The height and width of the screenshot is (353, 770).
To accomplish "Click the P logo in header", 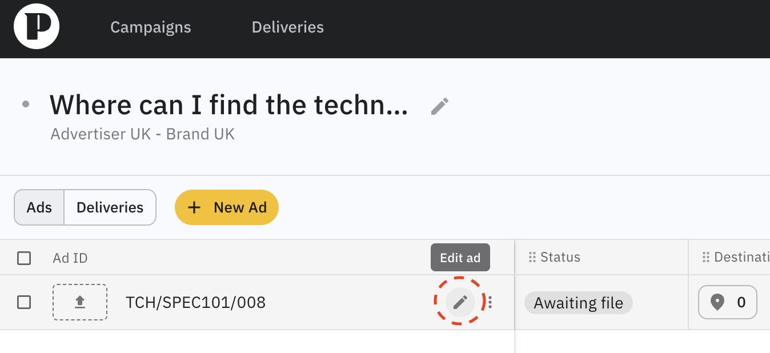I will [37, 27].
